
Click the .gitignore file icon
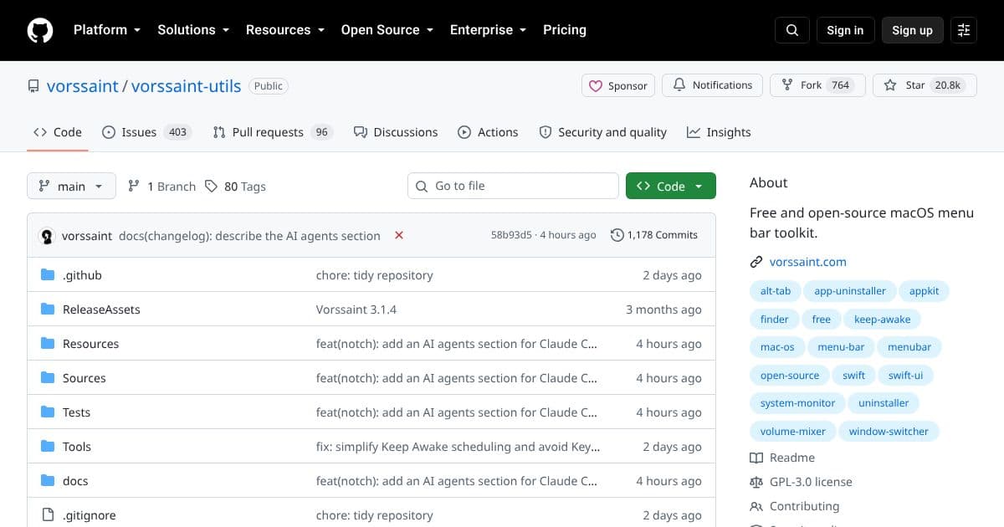tap(48, 515)
